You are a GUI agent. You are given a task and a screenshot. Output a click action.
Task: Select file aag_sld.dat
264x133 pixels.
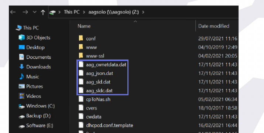(98, 82)
